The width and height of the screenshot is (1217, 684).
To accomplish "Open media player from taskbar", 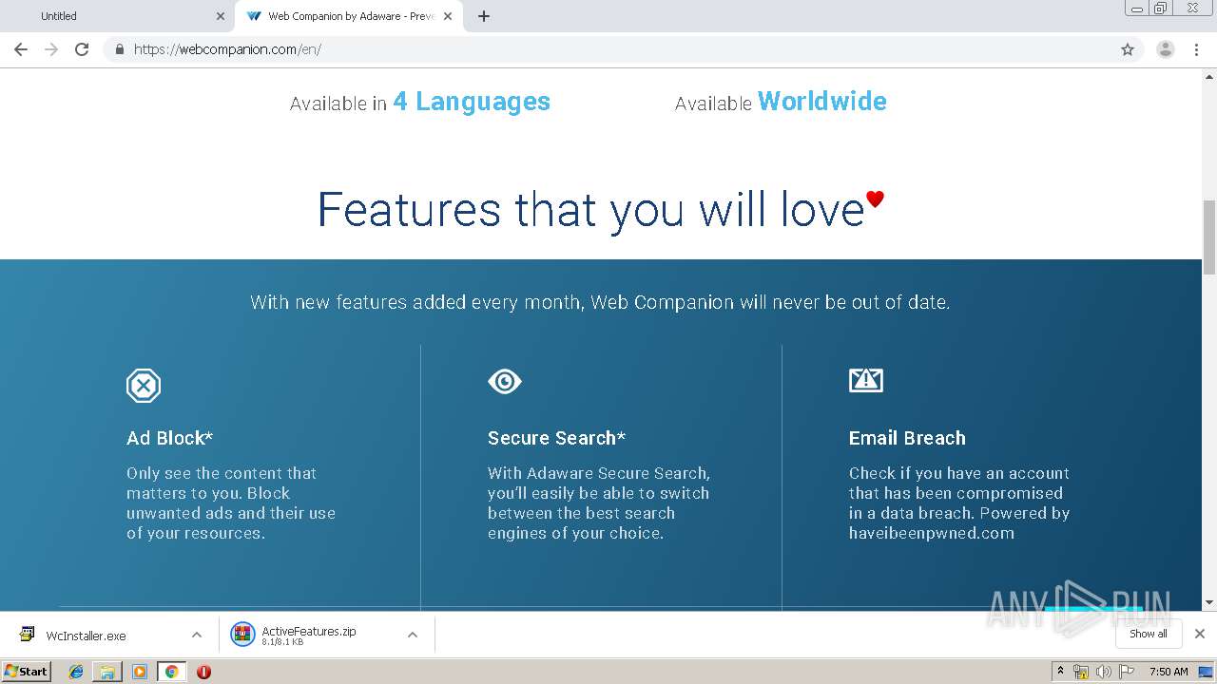I will click(140, 672).
